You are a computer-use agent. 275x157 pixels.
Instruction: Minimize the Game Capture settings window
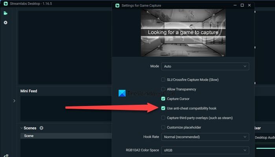click(x=235, y=5)
